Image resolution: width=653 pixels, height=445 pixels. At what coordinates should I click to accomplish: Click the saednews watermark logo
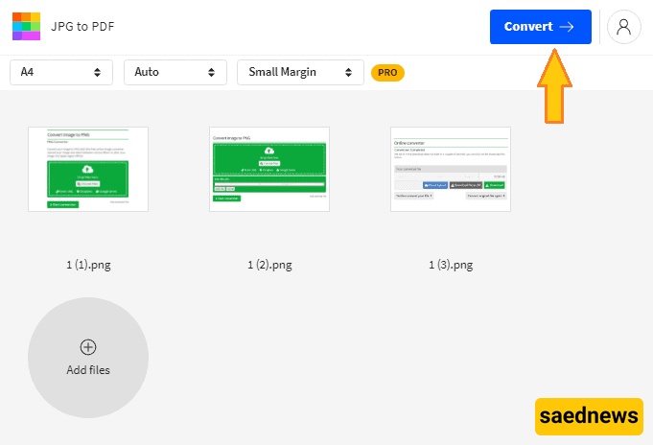click(588, 418)
